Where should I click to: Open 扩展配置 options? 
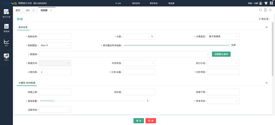point(265,19)
